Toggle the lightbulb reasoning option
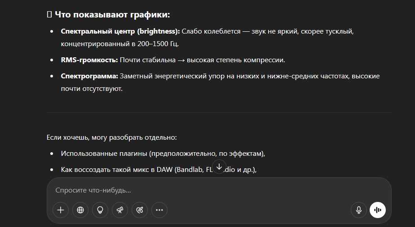This screenshot has height=227, width=415. click(x=100, y=210)
